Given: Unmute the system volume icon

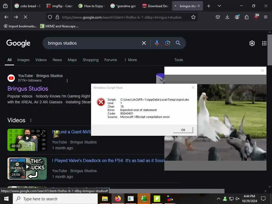Looking at the screenshot, I should pos(237,199).
